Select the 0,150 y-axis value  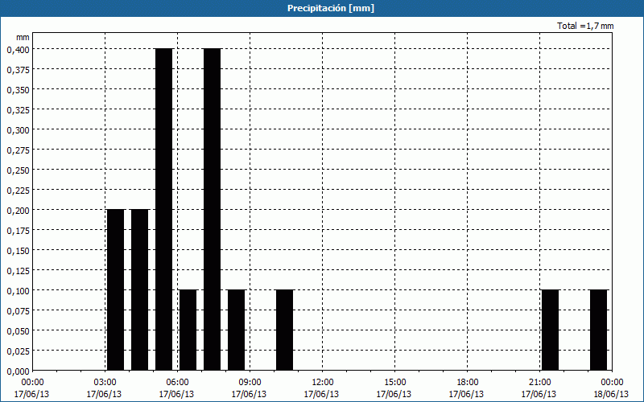(x=18, y=251)
